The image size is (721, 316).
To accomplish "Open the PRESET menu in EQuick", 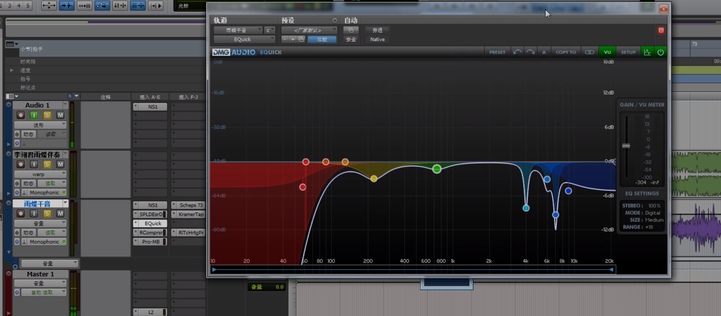I will (497, 52).
